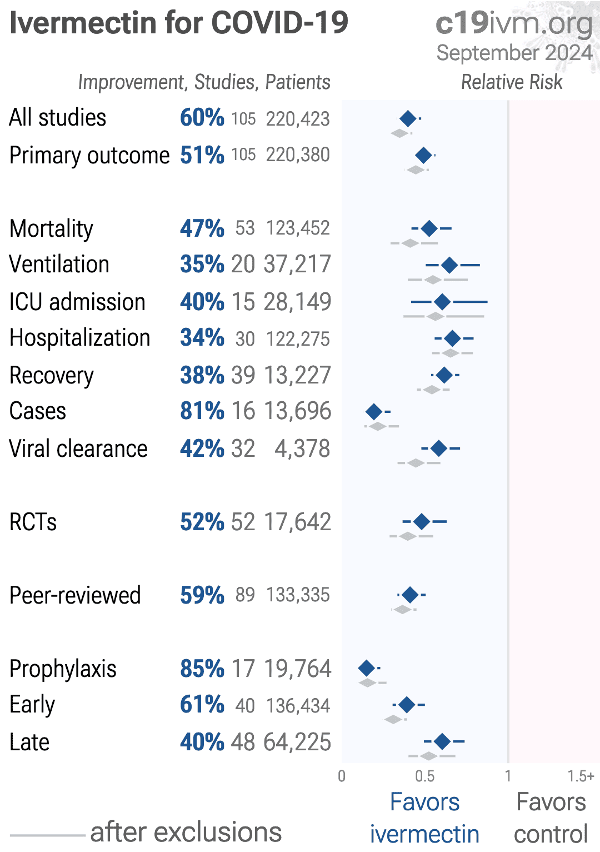
Task: Click the blue diamond marker for Ventilation
Action: [449, 265]
